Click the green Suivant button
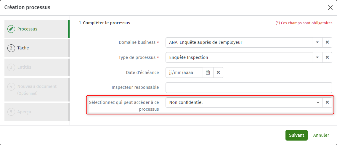This screenshot has width=337, height=145. pos(296,135)
